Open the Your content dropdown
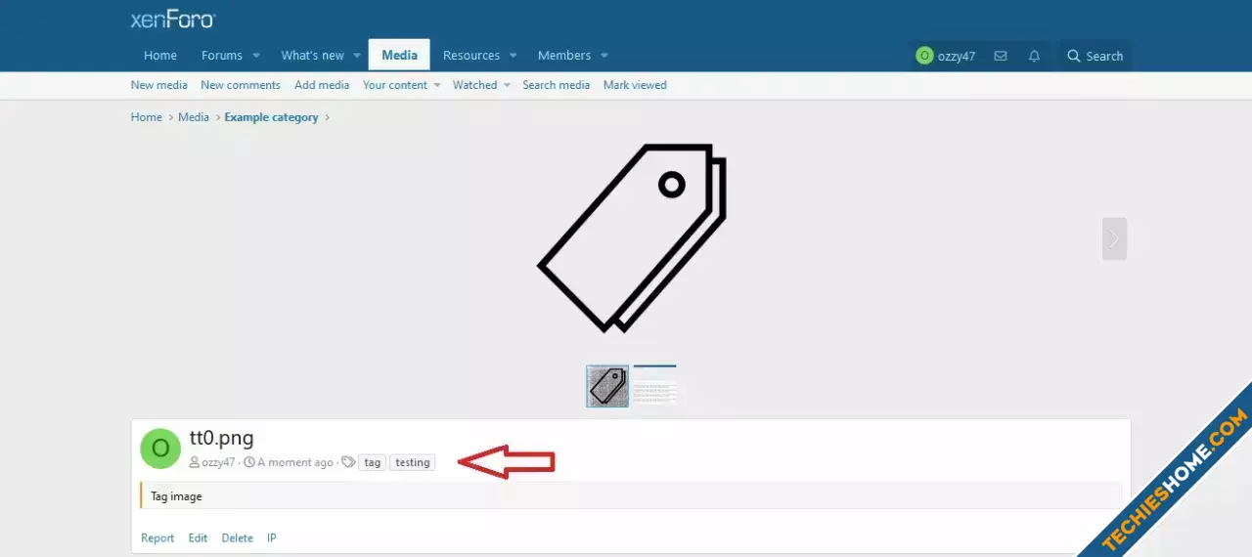Screen dimensions: 1252x557 click(x=401, y=85)
